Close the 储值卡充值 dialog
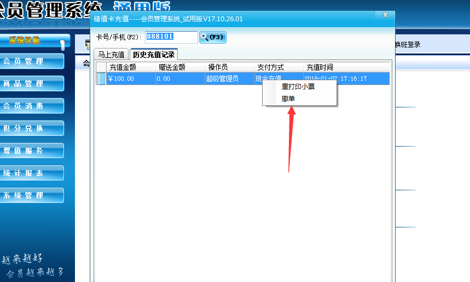 pyautogui.click(x=385, y=15)
